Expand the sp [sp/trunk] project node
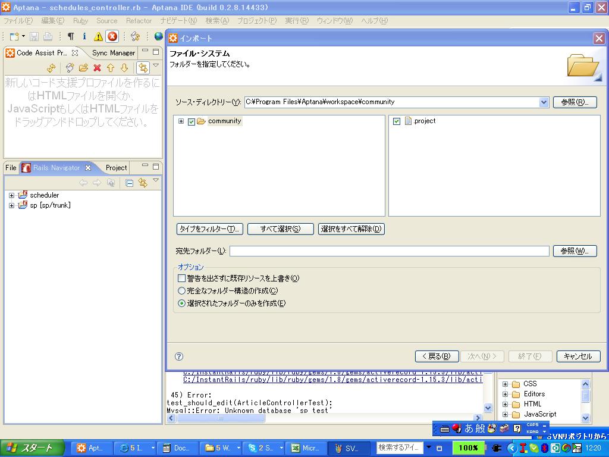The height and width of the screenshot is (457, 609). [x=12, y=205]
